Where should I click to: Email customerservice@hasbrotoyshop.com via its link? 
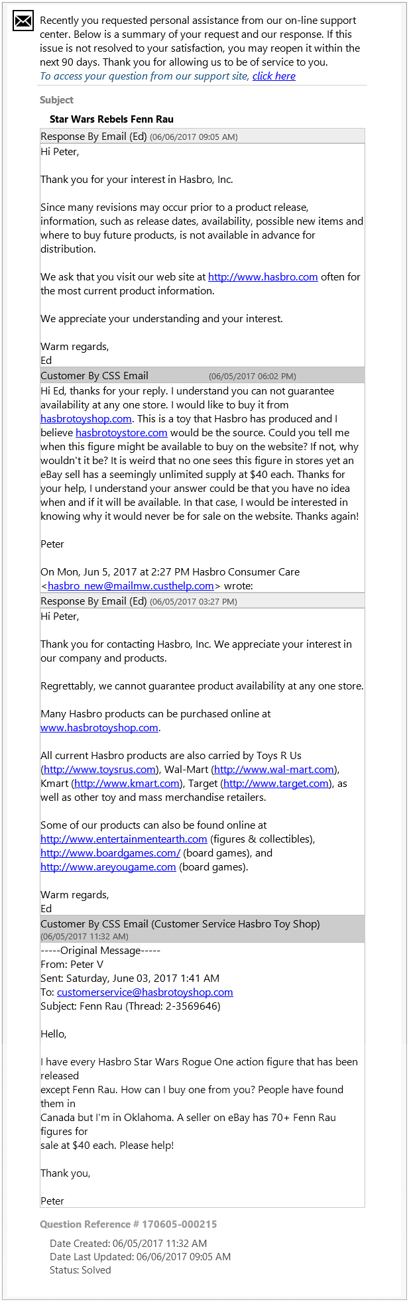[x=145, y=992]
